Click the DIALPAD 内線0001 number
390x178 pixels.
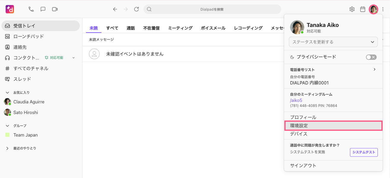(309, 83)
